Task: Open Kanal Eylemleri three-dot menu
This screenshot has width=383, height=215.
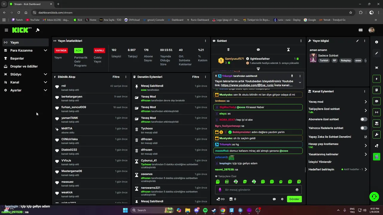Action: [x=364, y=91]
